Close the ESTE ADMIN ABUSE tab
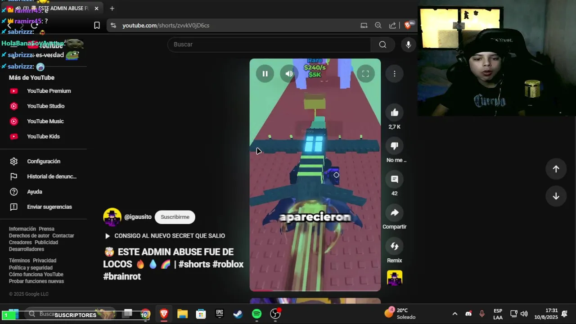 coord(96,8)
